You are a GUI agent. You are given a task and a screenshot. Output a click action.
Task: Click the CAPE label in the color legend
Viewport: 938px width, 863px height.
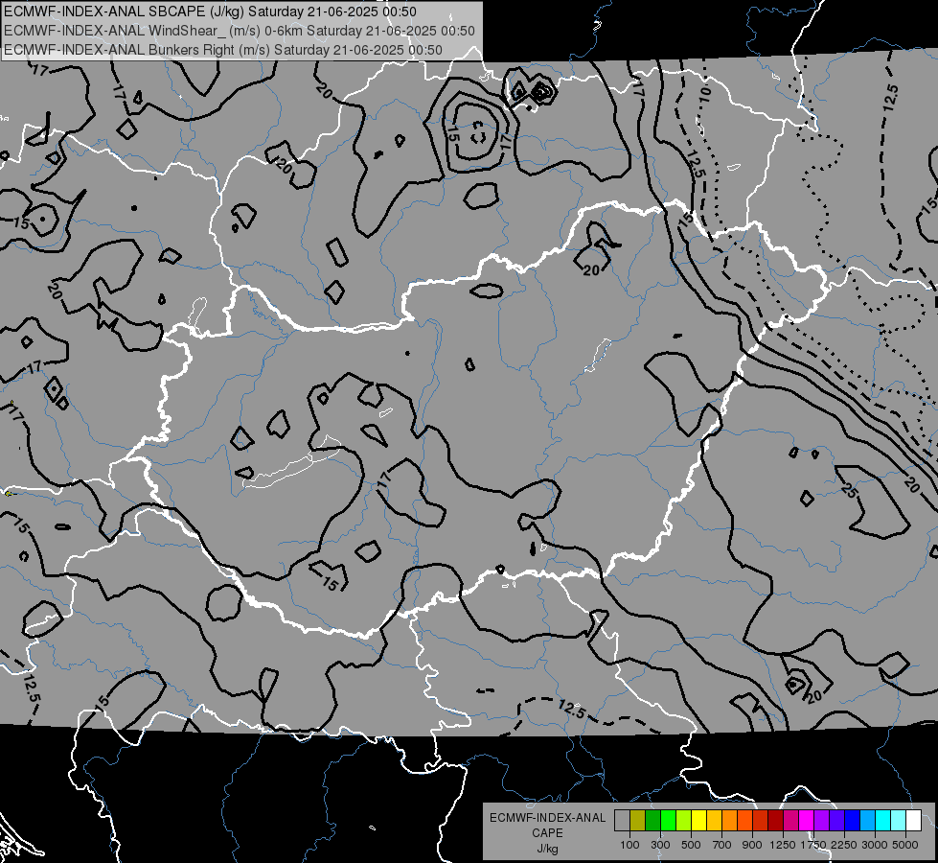[547, 832]
